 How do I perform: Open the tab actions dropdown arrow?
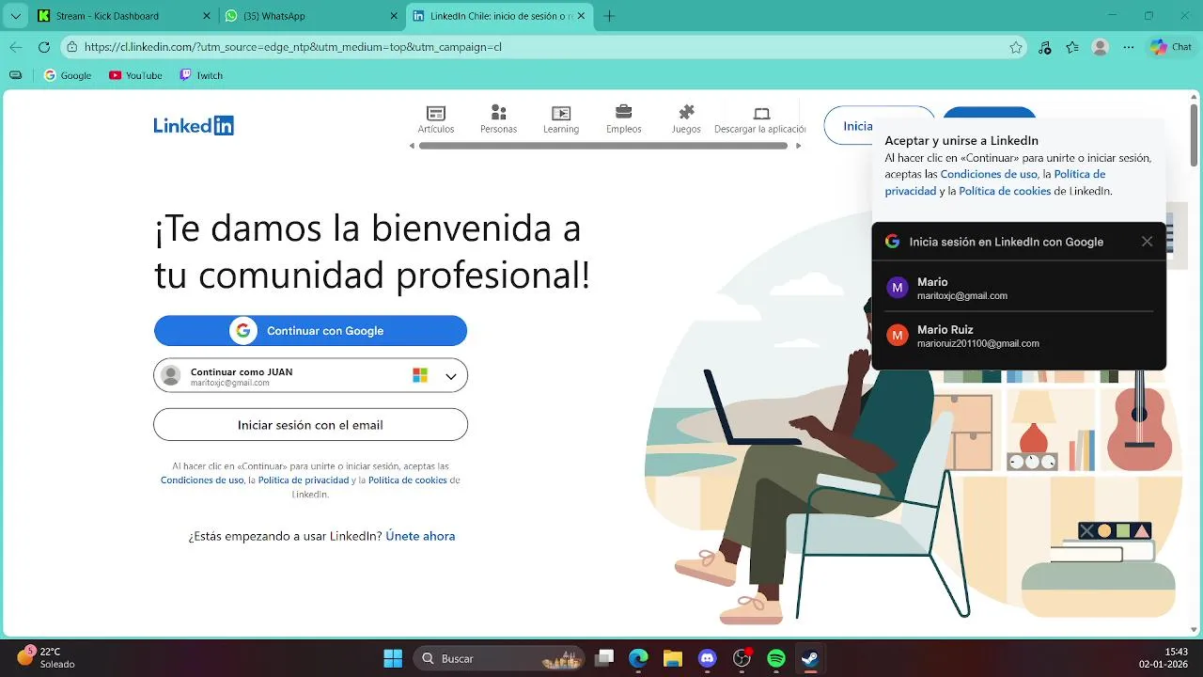(x=15, y=16)
